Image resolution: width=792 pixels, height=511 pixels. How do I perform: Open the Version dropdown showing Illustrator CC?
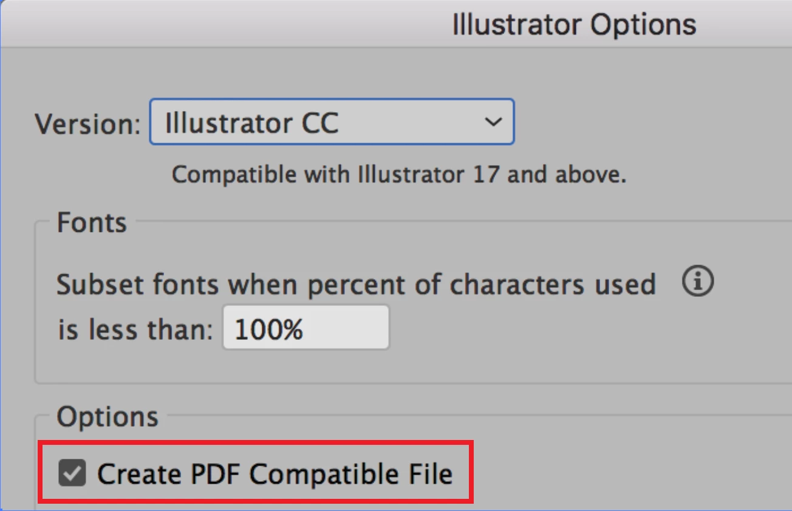pos(332,123)
